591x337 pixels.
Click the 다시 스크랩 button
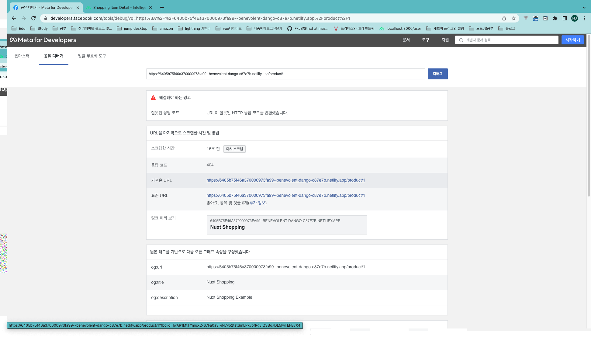tap(234, 149)
